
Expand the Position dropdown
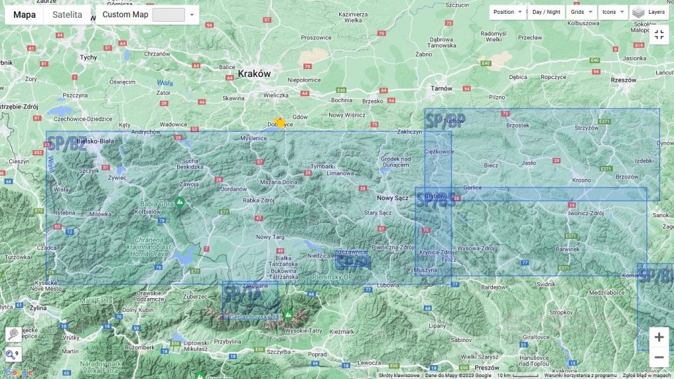click(x=508, y=12)
